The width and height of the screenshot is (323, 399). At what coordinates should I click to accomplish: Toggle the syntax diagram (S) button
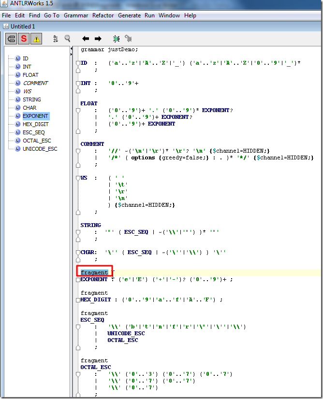pyautogui.click(x=24, y=39)
